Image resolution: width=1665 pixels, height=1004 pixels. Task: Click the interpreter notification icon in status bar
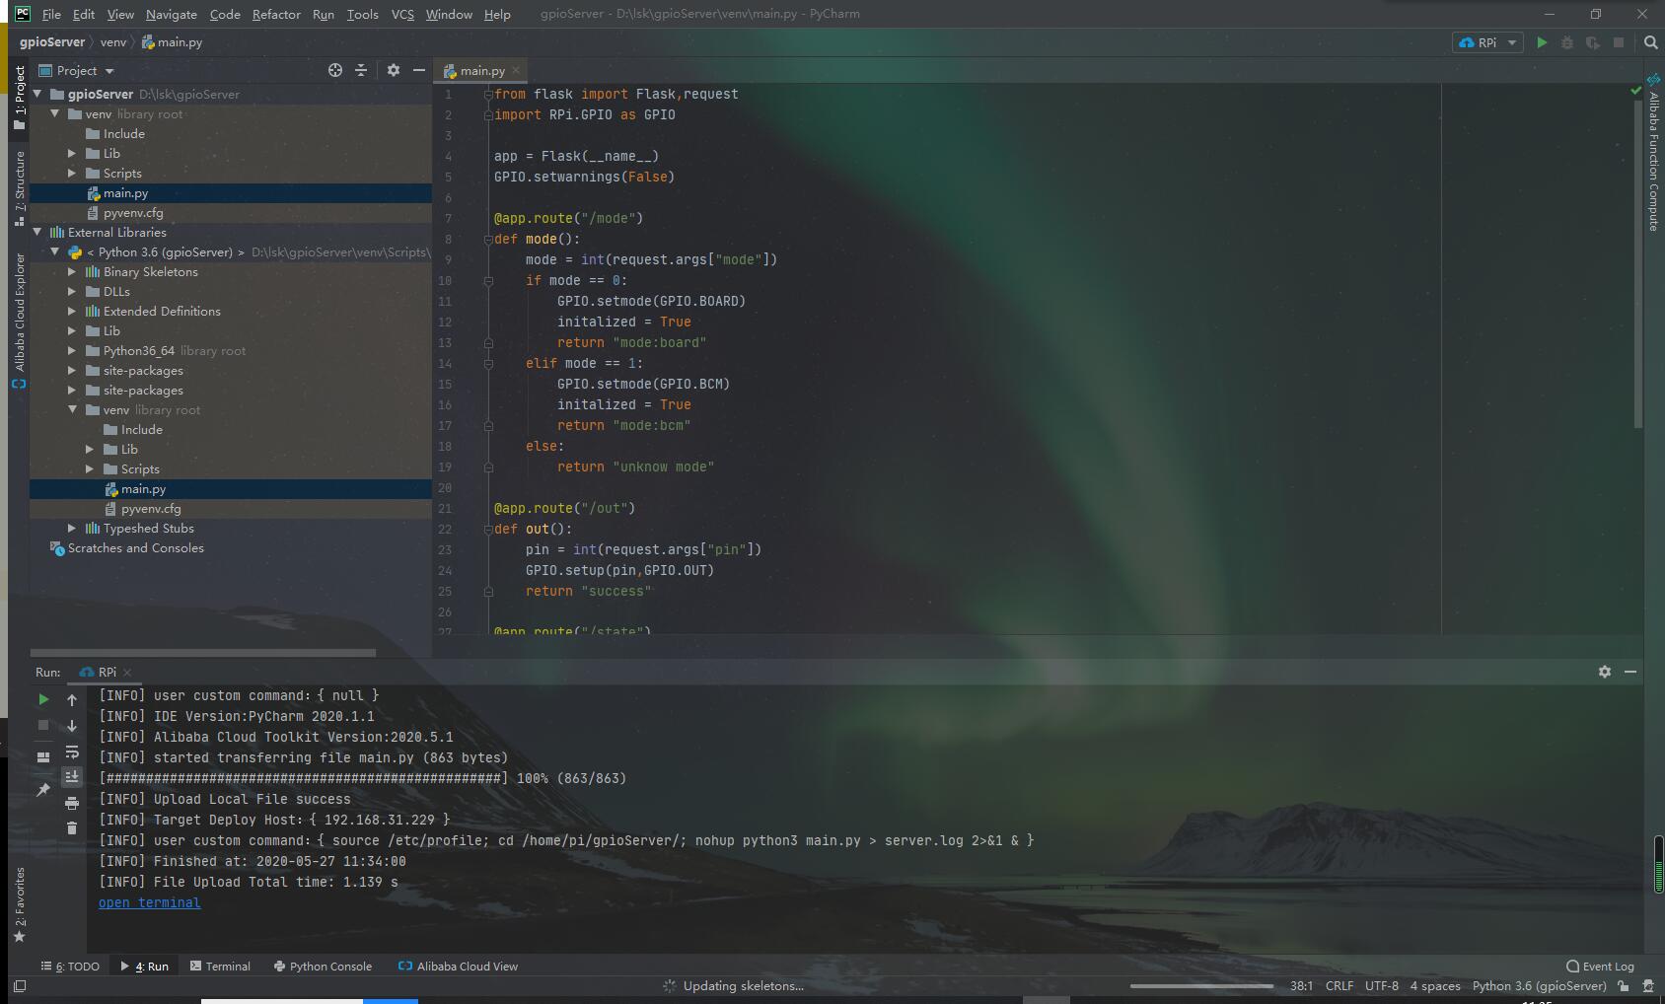tap(1647, 986)
